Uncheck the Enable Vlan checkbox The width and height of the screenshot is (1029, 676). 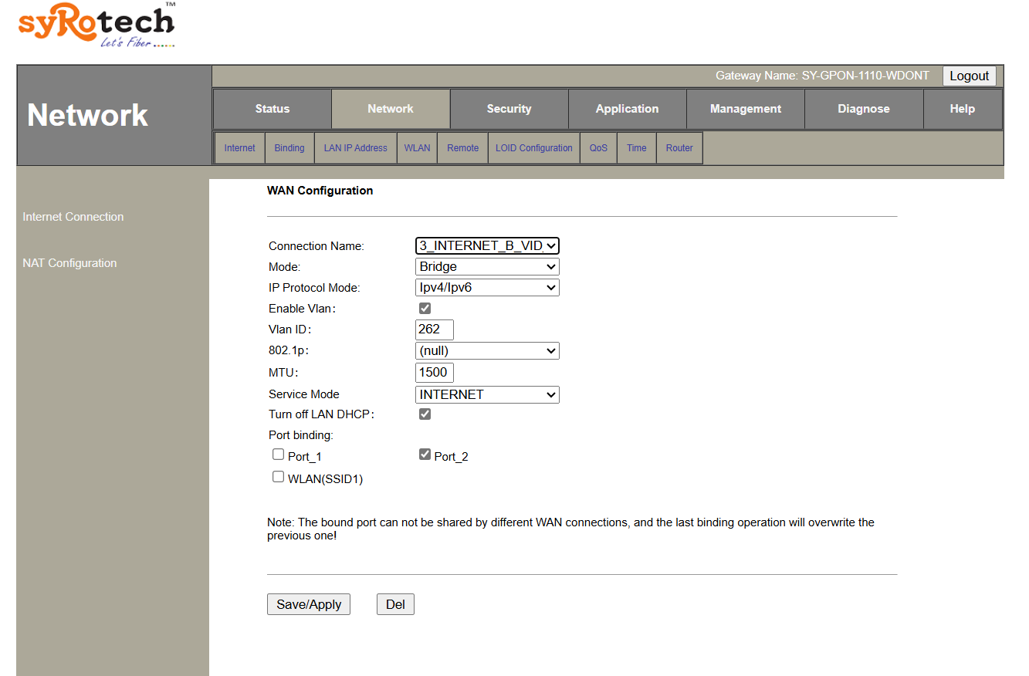pyautogui.click(x=425, y=309)
